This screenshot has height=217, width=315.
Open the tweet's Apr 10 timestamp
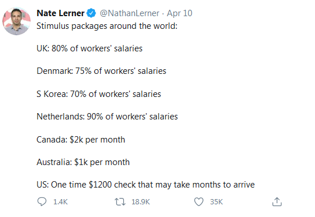(x=180, y=13)
